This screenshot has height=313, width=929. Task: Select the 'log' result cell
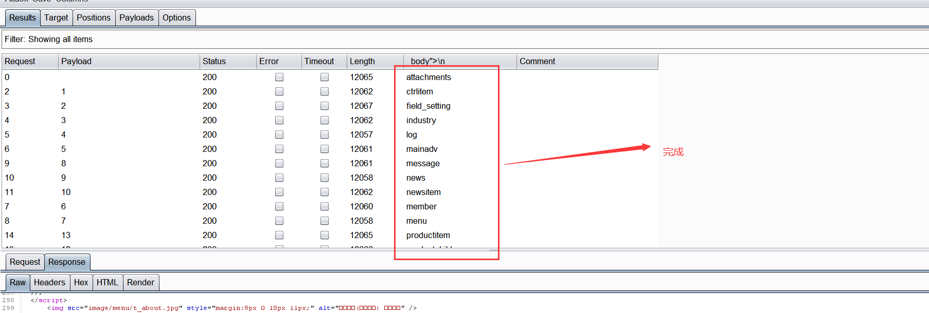click(x=412, y=134)
